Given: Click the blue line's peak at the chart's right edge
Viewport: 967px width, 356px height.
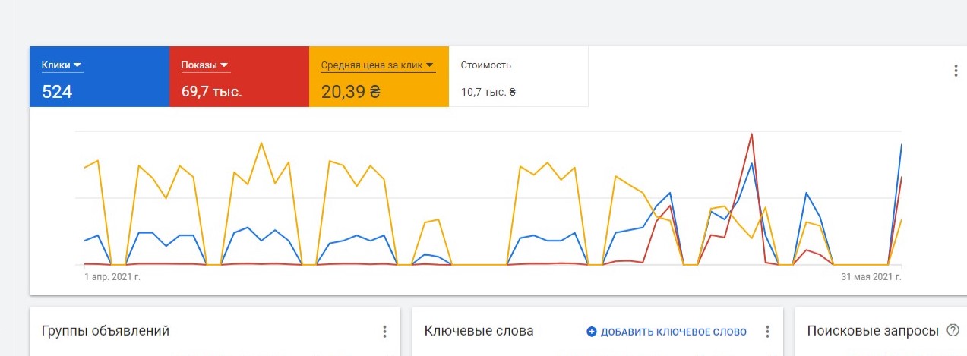Looking at the screenshot, I should (901, 145).
